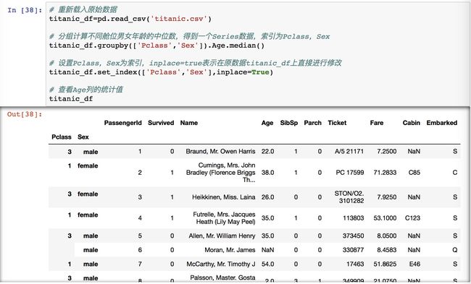
Task: Click the female index of Heikkinen row
Action: (x=88, y=194)
